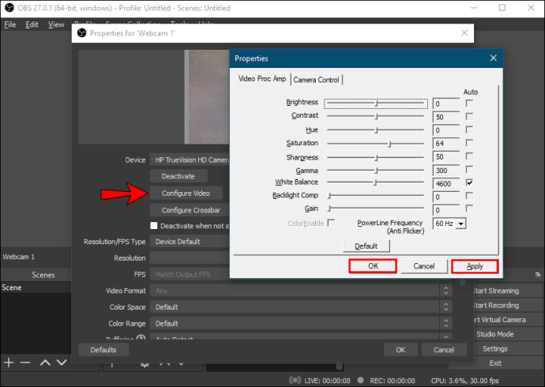Tick the Contrast Auto checkbox
545x387 pixels.
[469, 116]
